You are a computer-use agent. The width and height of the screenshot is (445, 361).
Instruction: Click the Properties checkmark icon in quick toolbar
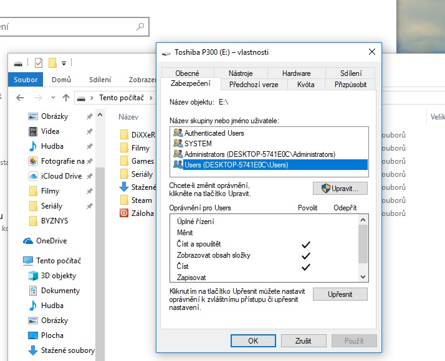click(x=39, y=63)
